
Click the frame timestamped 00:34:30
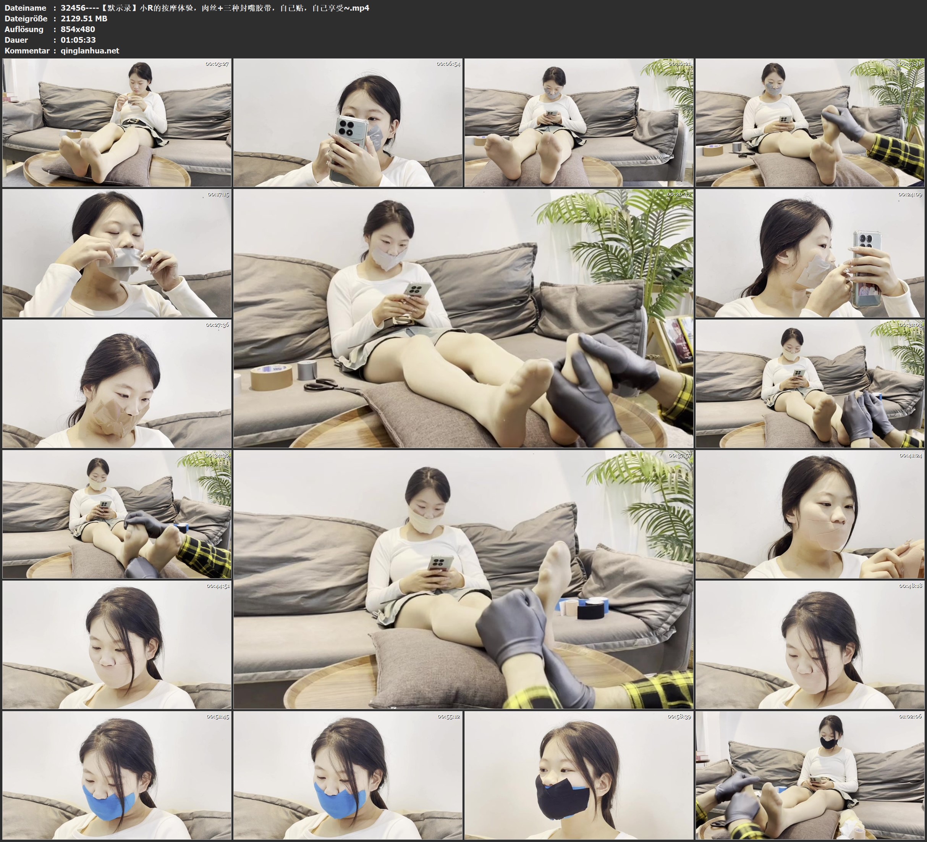click(x=117, y=514)
